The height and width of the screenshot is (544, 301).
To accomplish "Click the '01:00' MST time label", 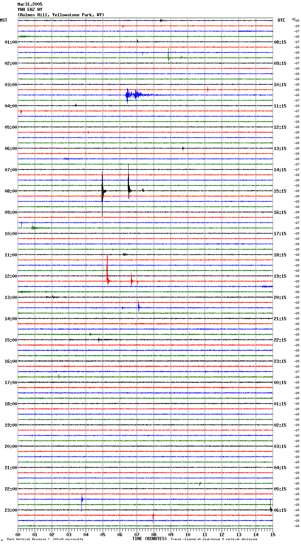I will (11, 42).
